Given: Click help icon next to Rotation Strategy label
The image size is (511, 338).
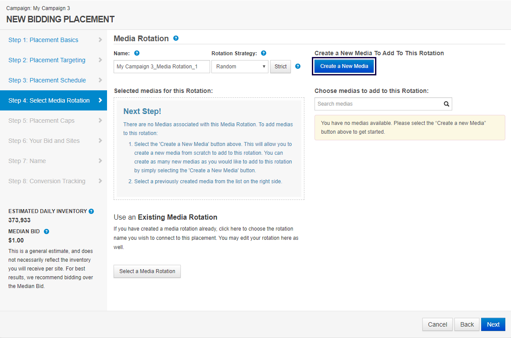Looking at the screenshot, I should 264,53.
